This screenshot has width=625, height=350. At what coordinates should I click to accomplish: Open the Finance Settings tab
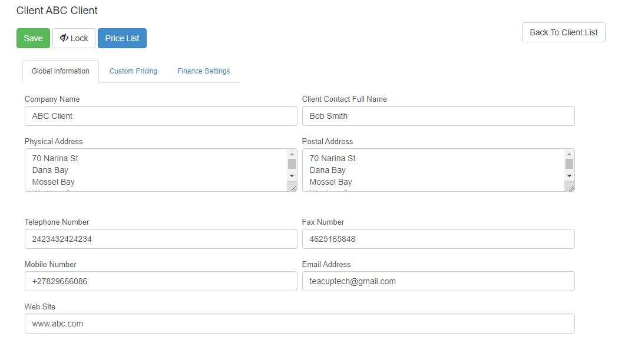tap(203, 71)
